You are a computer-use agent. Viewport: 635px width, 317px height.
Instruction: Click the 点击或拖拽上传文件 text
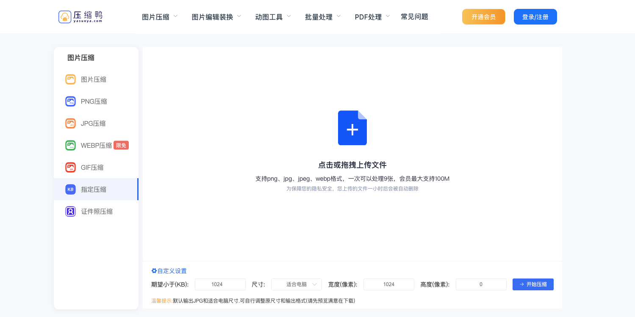pos(352,165)
